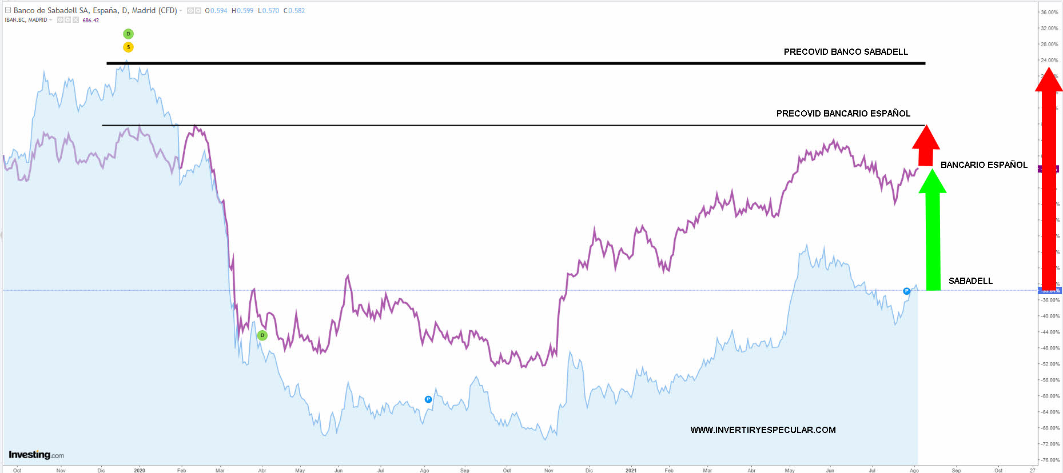Image resolution: width=1063 pixels, height=473 pixels.
Task: Hide the Banco de Sabadell series using its eye icon
Action: [x=190, y=11]
